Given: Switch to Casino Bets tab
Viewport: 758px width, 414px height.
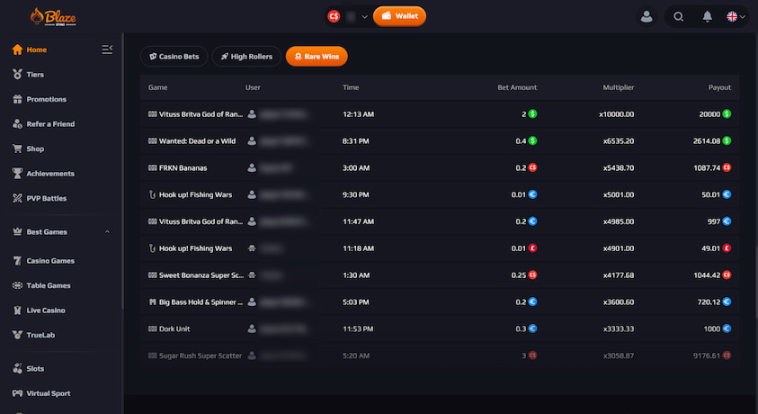Looking at the screenshot, I should coord(174,57).
